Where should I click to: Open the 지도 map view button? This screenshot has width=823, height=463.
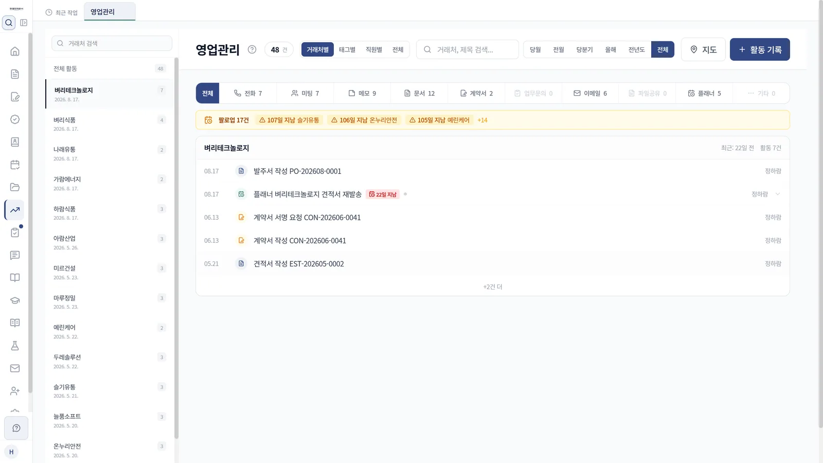(703, 49)
